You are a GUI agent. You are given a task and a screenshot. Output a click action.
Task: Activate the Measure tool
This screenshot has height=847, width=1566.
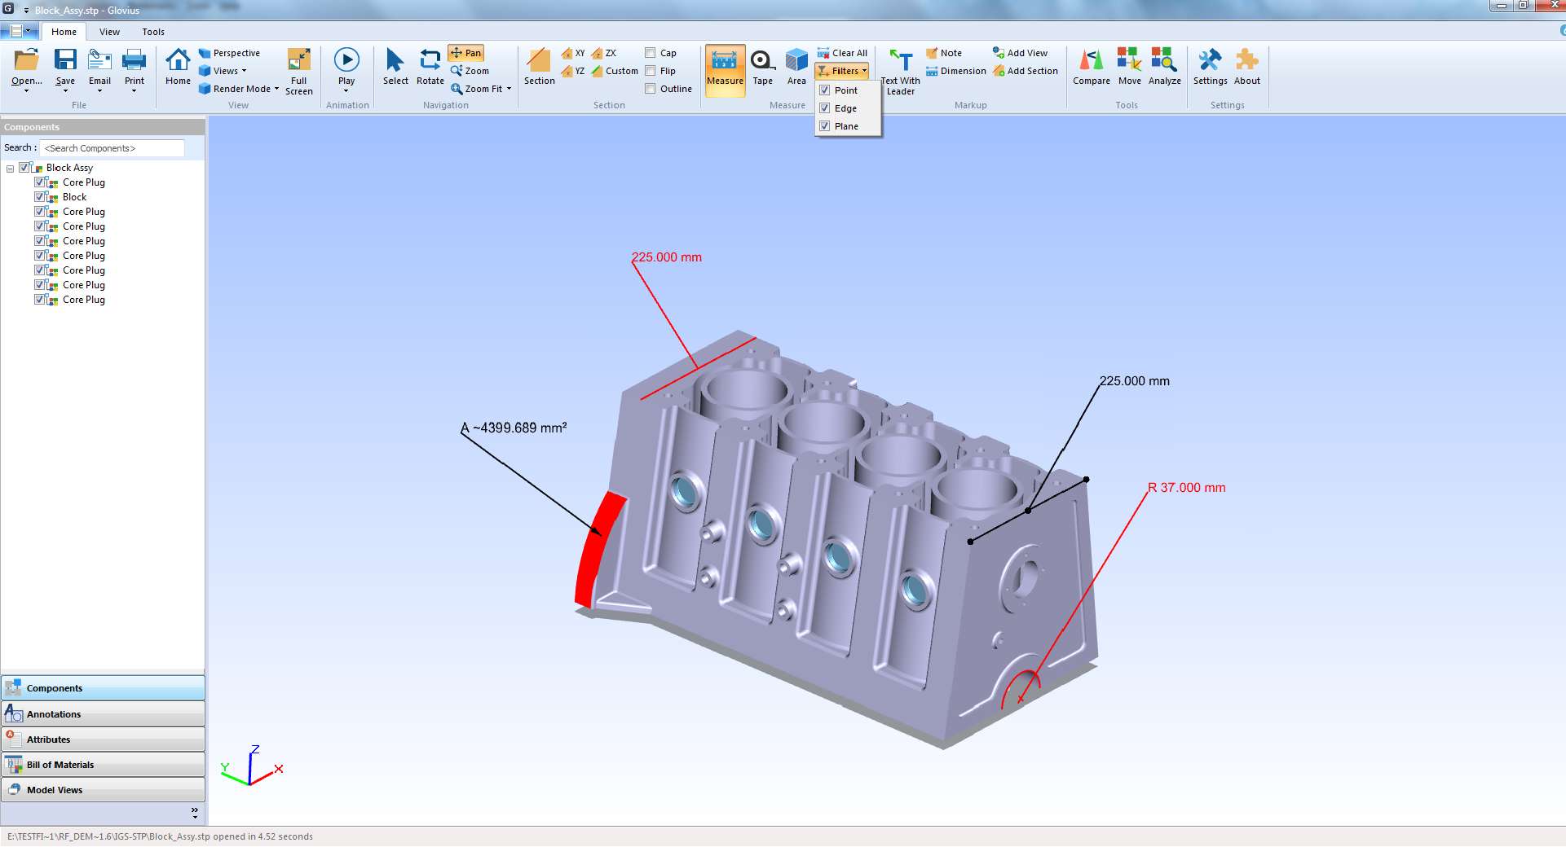[725, 70]
